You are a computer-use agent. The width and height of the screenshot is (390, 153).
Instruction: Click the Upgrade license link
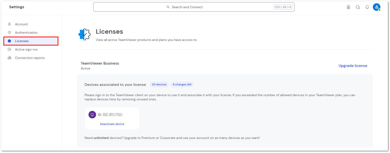353,66
